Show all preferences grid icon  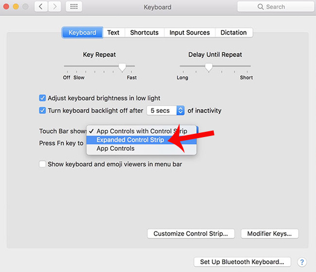coord(74,7)
